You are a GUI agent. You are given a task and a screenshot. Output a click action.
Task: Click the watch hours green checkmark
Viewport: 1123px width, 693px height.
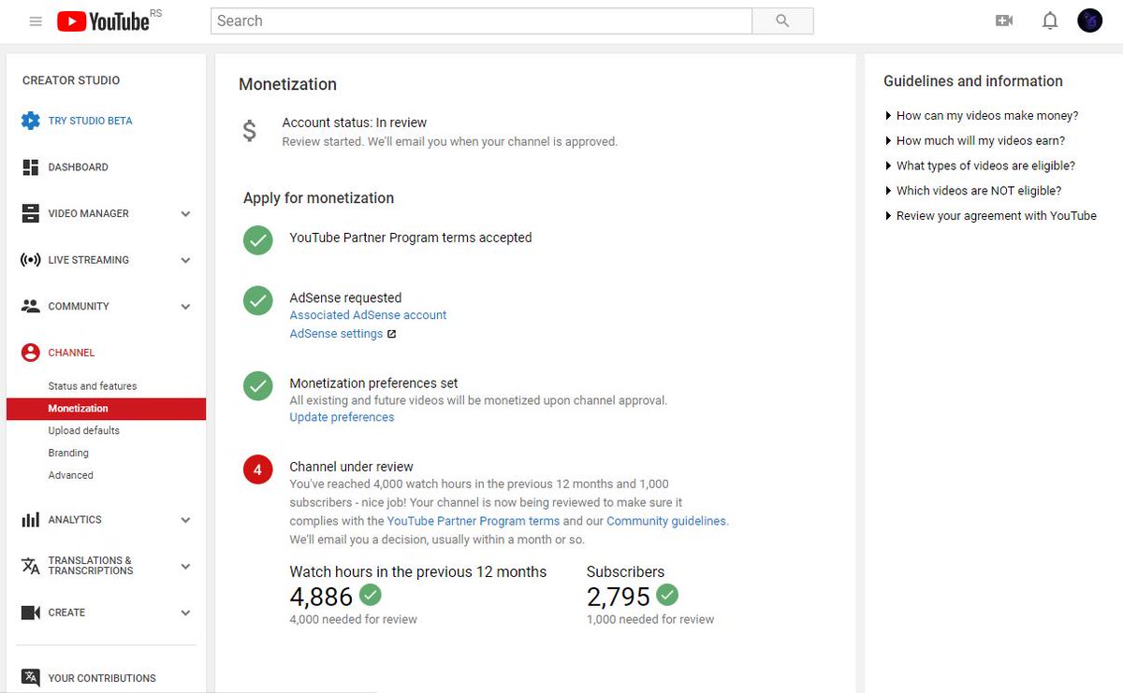coord(371,595)
